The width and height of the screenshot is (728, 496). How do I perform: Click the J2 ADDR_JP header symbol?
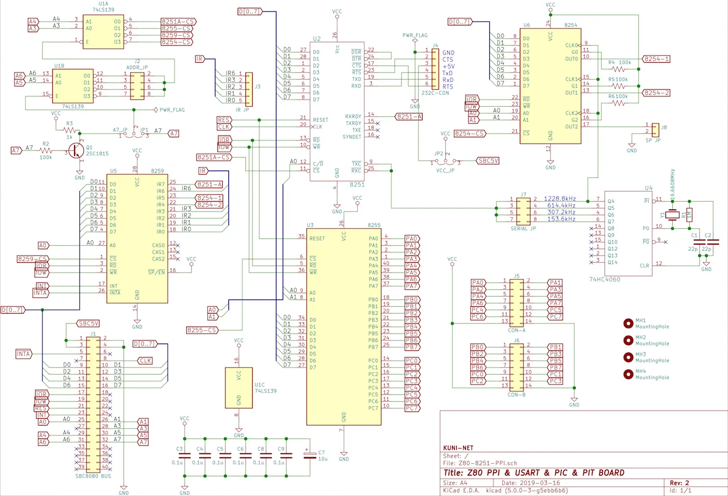click(137, 86)
